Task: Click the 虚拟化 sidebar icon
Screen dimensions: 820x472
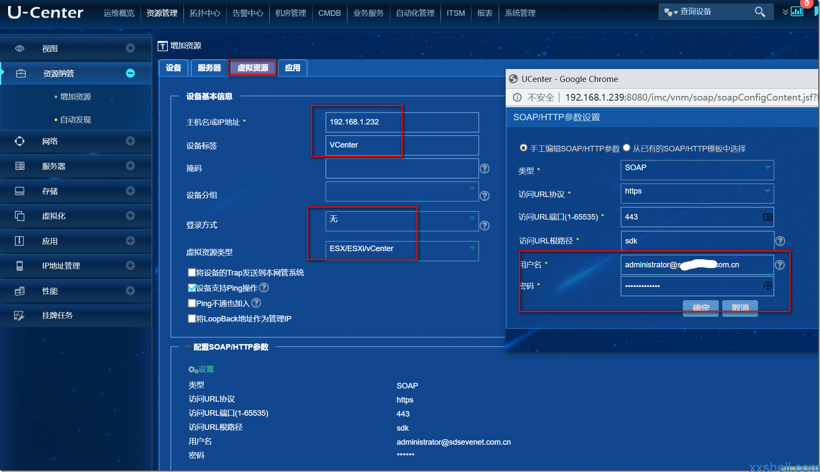Action: pyautogui.click(x=20, y=216)
